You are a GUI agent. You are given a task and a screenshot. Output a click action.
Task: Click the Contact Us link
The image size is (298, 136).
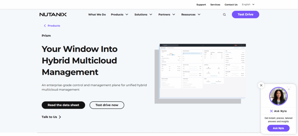tap(231, 5)
